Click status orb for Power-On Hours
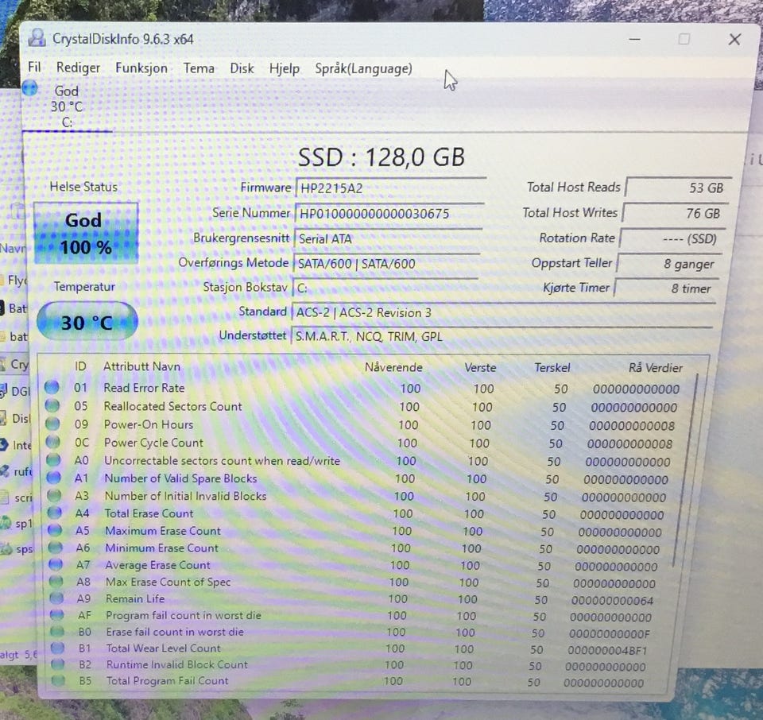 click(x=52, y=424)
